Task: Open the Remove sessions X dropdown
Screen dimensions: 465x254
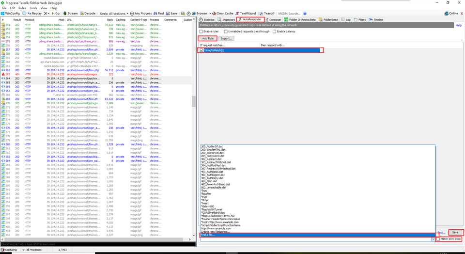Action: click(x=46, y=14)
